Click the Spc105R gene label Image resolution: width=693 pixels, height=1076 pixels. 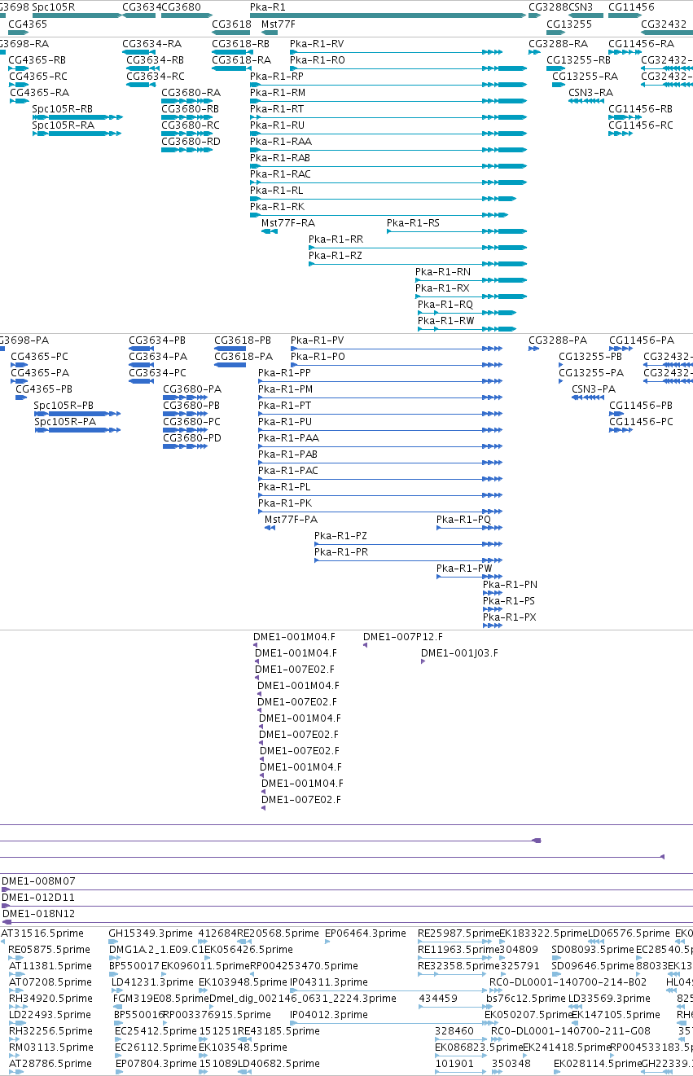point(54,7)
